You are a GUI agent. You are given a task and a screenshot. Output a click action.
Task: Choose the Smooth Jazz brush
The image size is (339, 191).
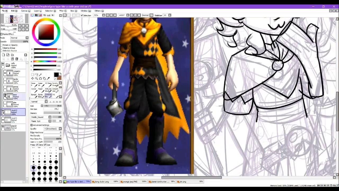click(x=55, y=91)
